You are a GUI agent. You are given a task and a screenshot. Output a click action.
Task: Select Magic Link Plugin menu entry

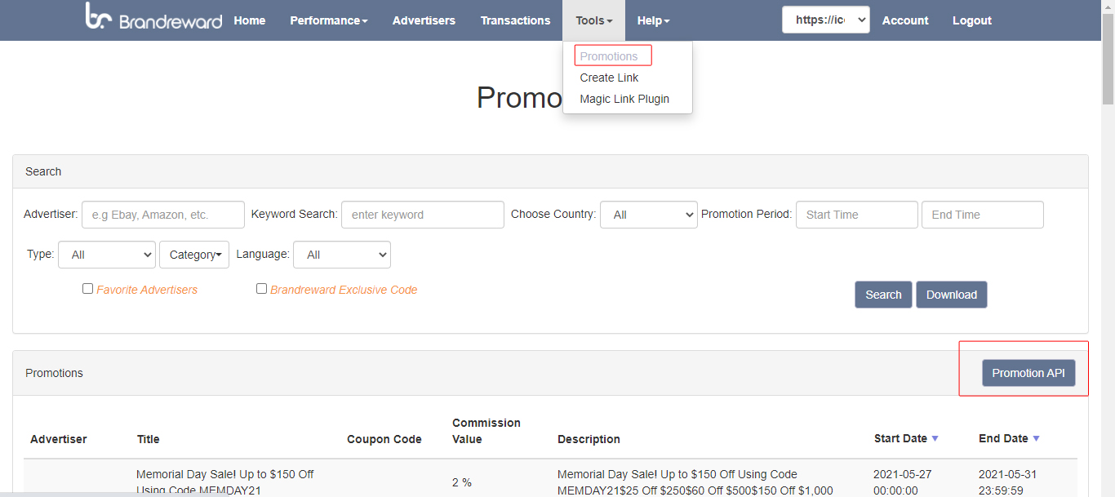pyautogui.click(x=624, y=99)
